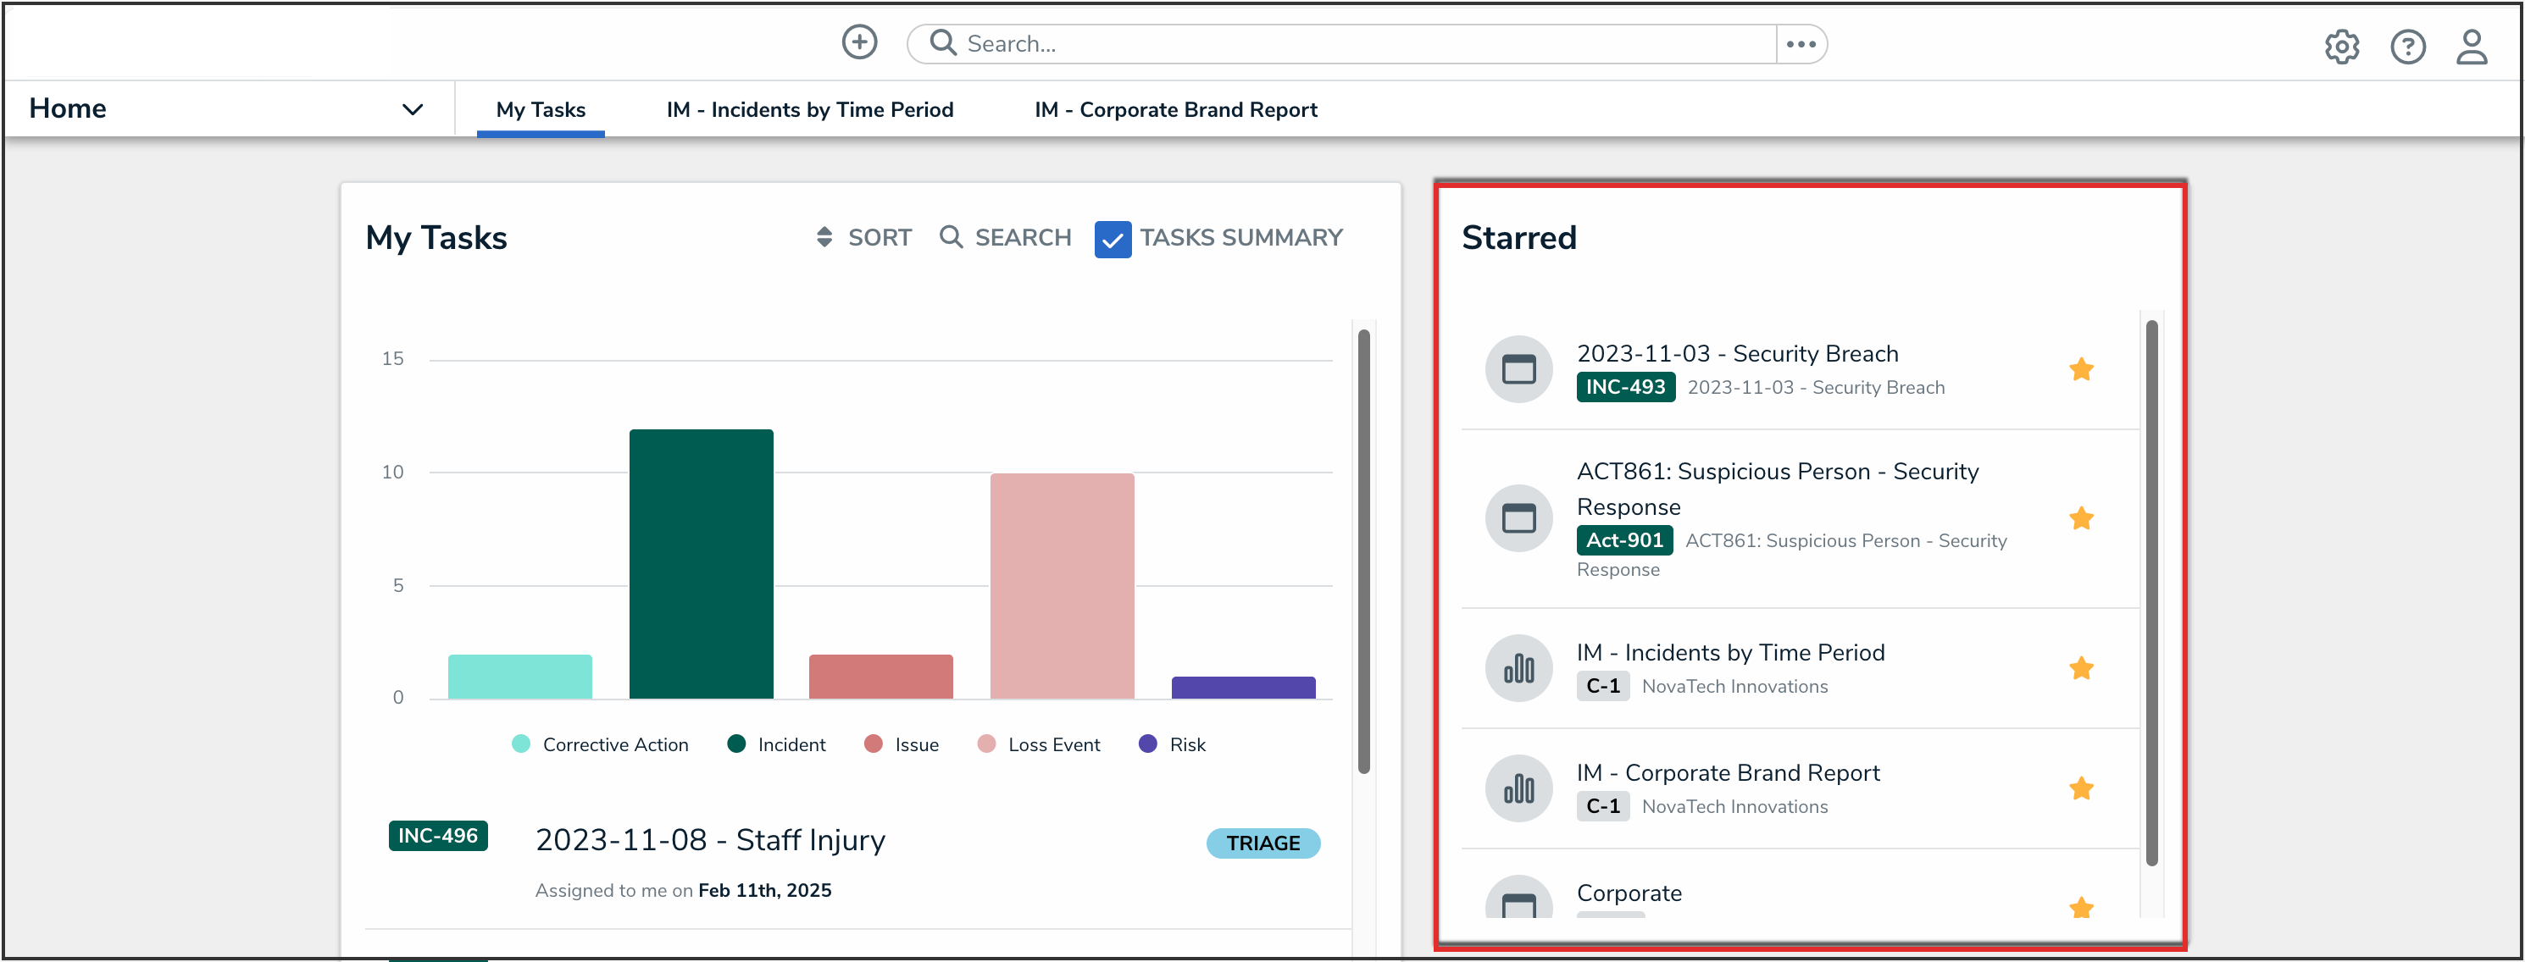Open the 2023-11-08 Staff Injury task
Image resolution: width=2525 pixels, height=962 pixels.
pyautogui.click(x=710, y=839)
